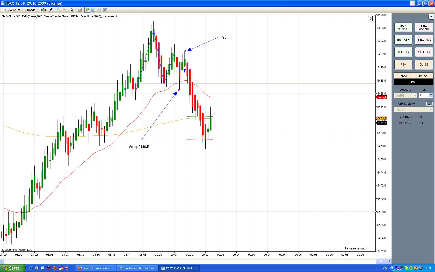Click the scrollbar right arrow
This screenshot has height=272, width=435.
[389, 261]
